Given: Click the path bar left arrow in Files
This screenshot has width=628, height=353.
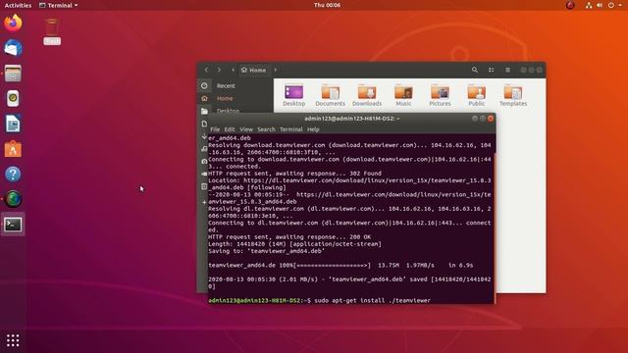Looking at the screenshot, I should 234,70.
